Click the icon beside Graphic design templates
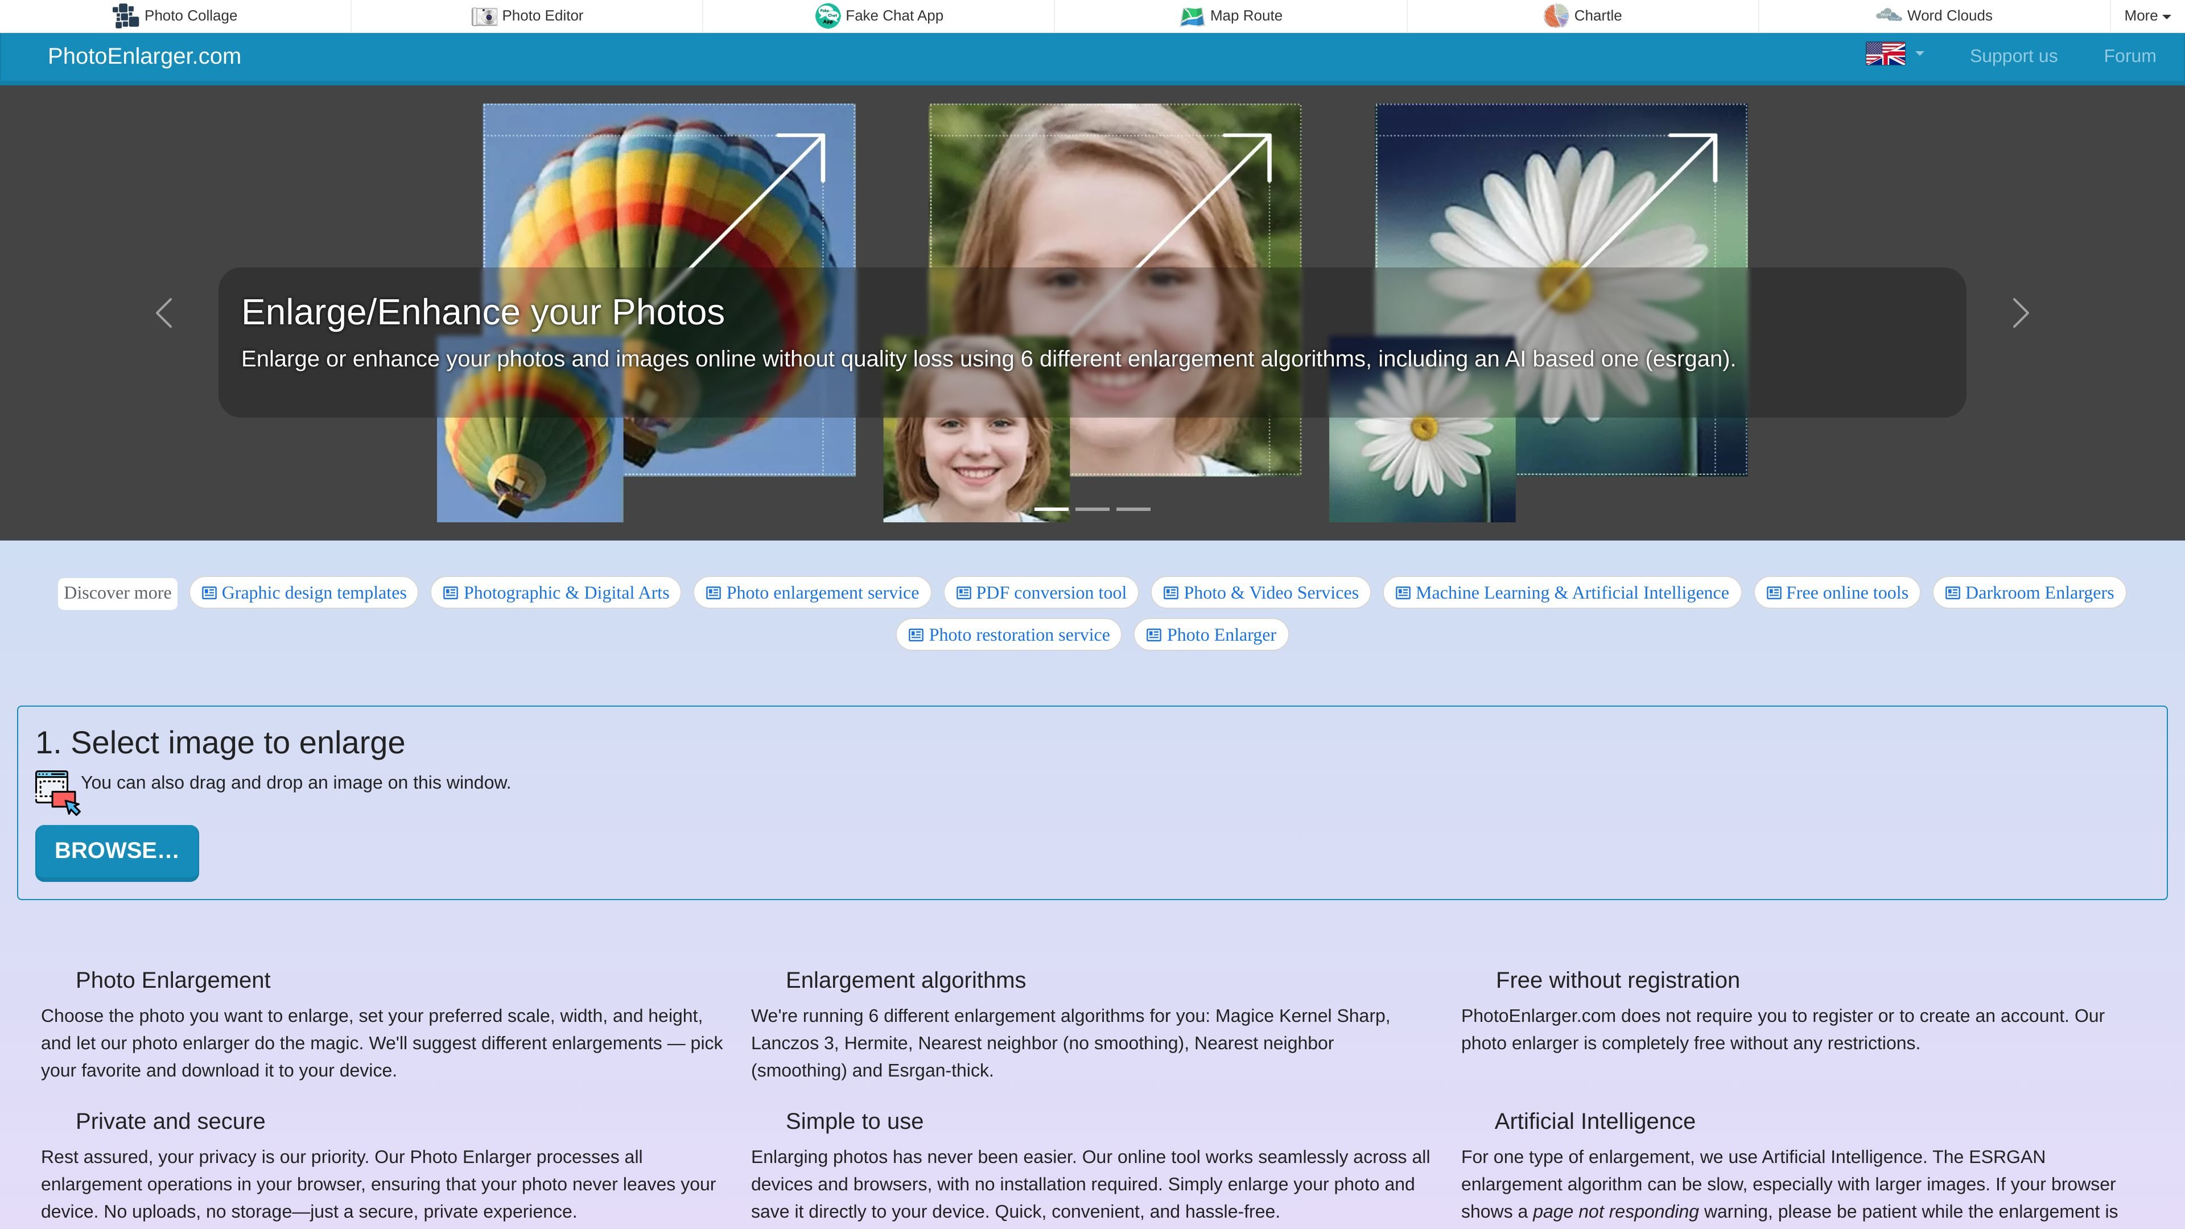The image size is (2185, 1229). 209,593
